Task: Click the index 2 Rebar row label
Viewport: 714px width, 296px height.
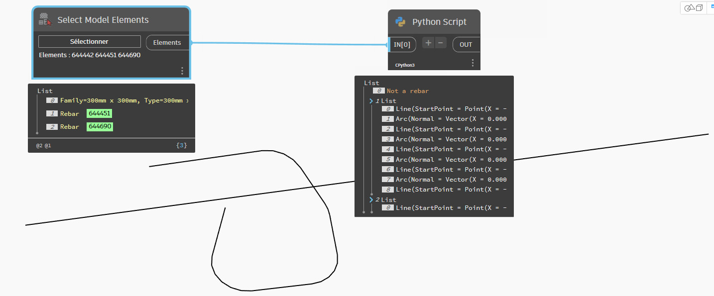Action: pos(70,127)
